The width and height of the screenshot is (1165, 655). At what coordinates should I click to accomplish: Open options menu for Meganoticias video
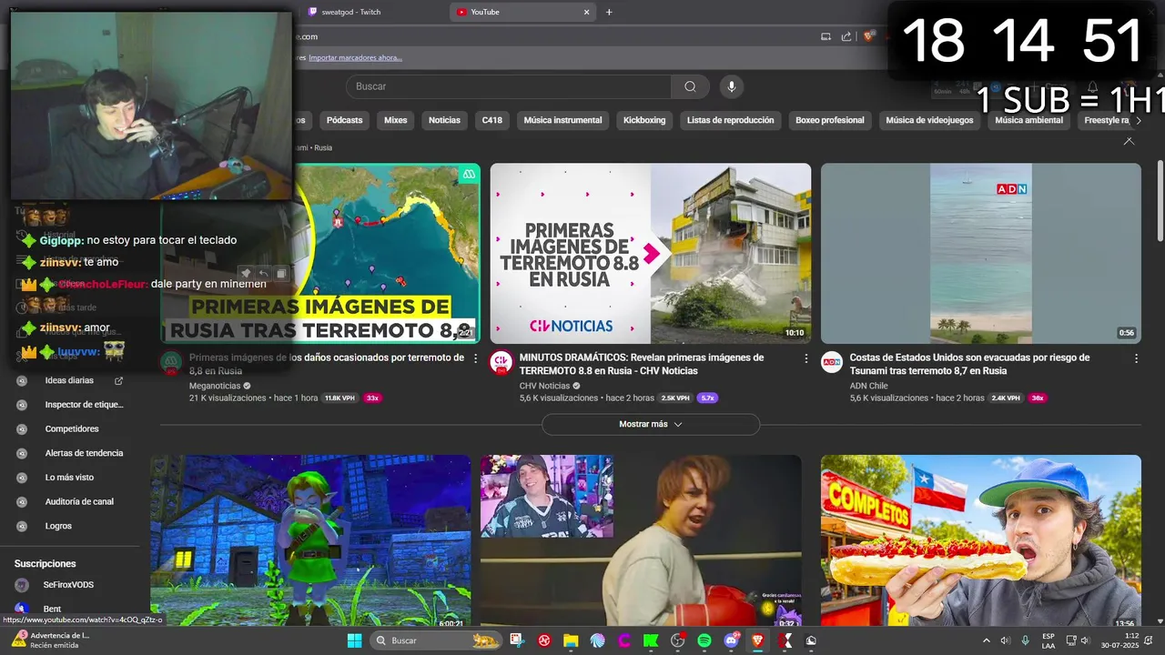(475, 358)
